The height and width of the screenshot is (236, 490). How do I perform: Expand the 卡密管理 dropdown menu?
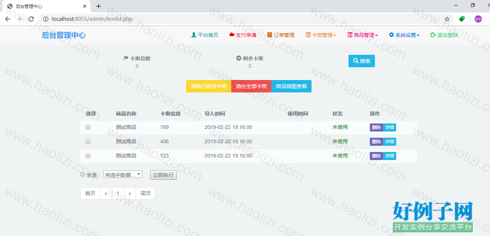[x=321, y=35]
